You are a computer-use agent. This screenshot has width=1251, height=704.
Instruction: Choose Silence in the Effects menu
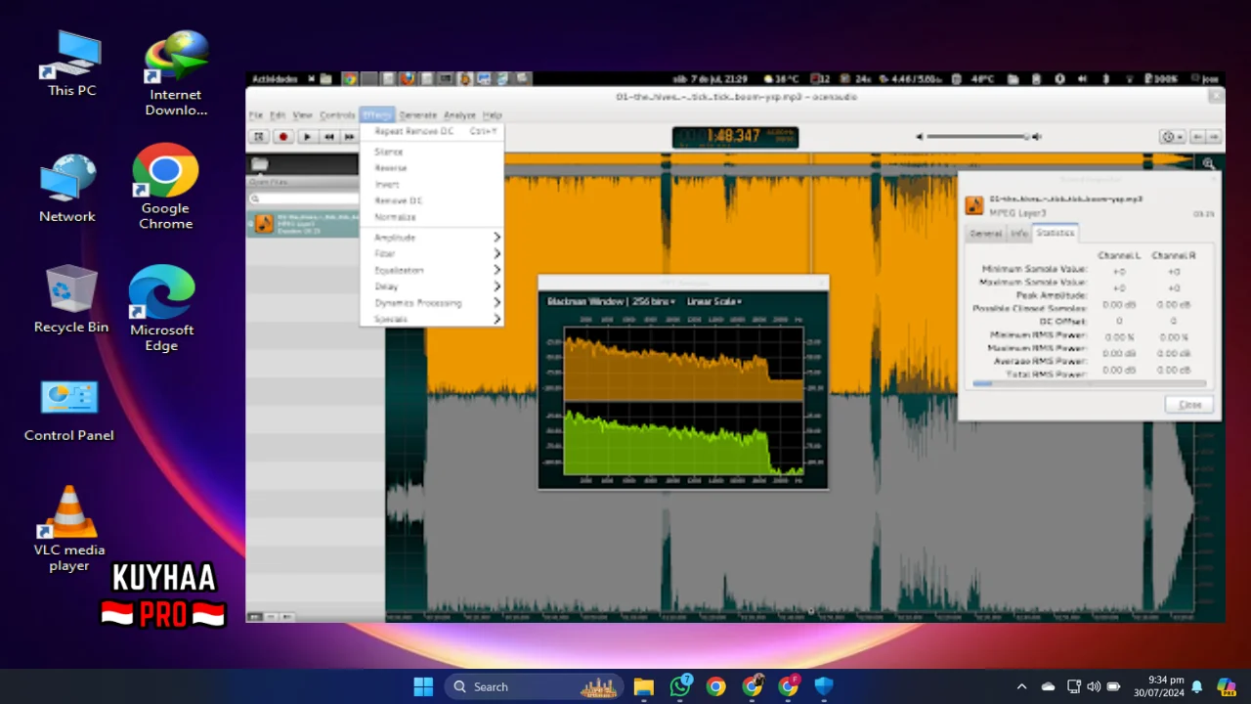tap(431, 152)
